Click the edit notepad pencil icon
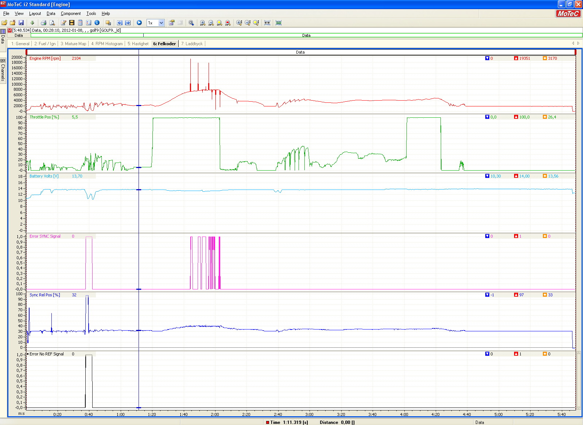Screen dimensions: 583x425 pyautogui.click(x=63, y=23)
